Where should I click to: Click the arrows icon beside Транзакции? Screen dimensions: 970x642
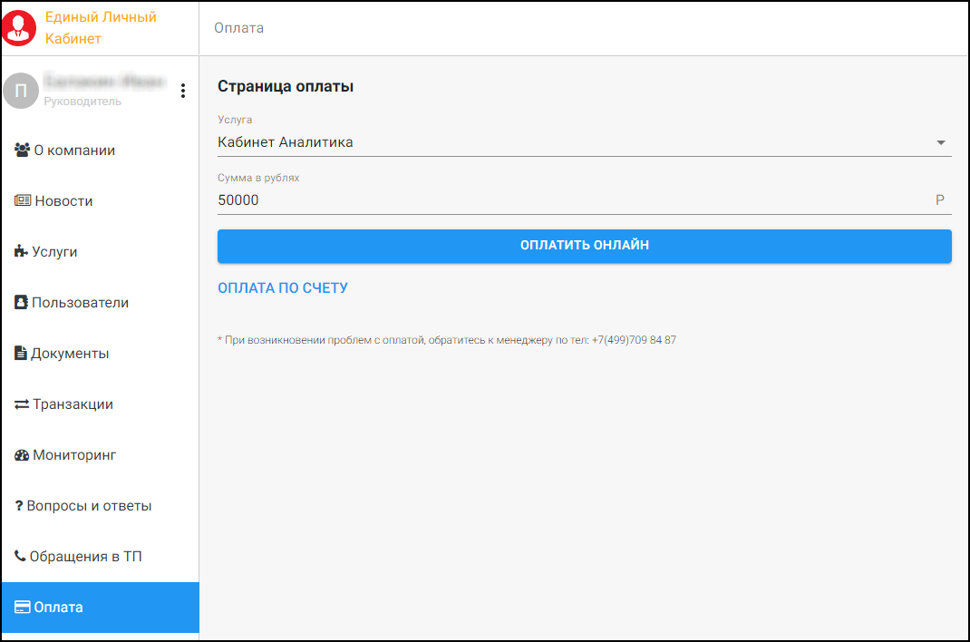pos(22,404)
